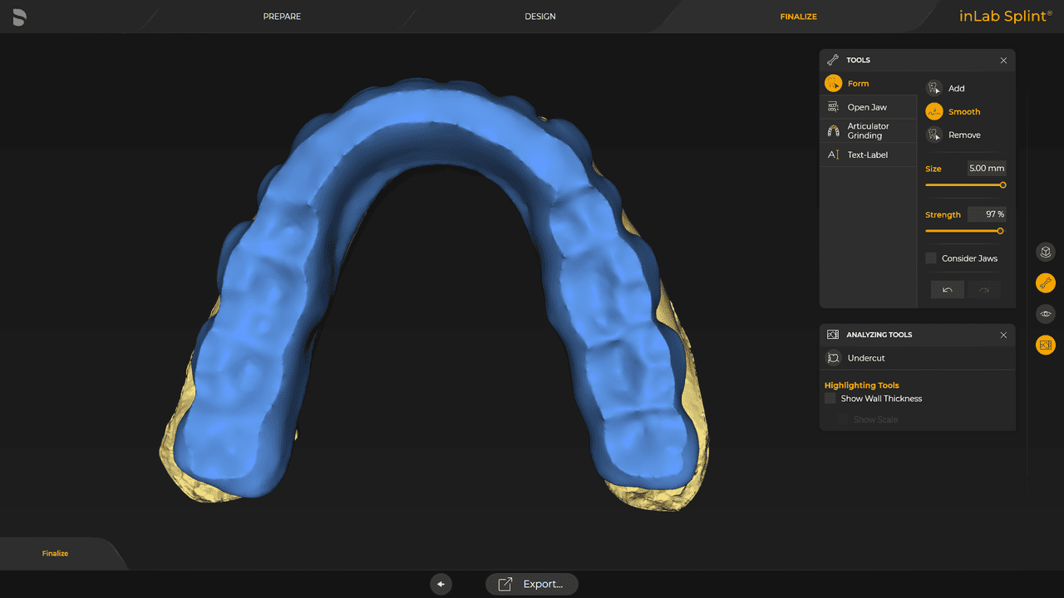The height and width of the screenshot is (598, 1064).
Task: Open the eye view options in right sidebar
Action: [x=1045, y=314]
